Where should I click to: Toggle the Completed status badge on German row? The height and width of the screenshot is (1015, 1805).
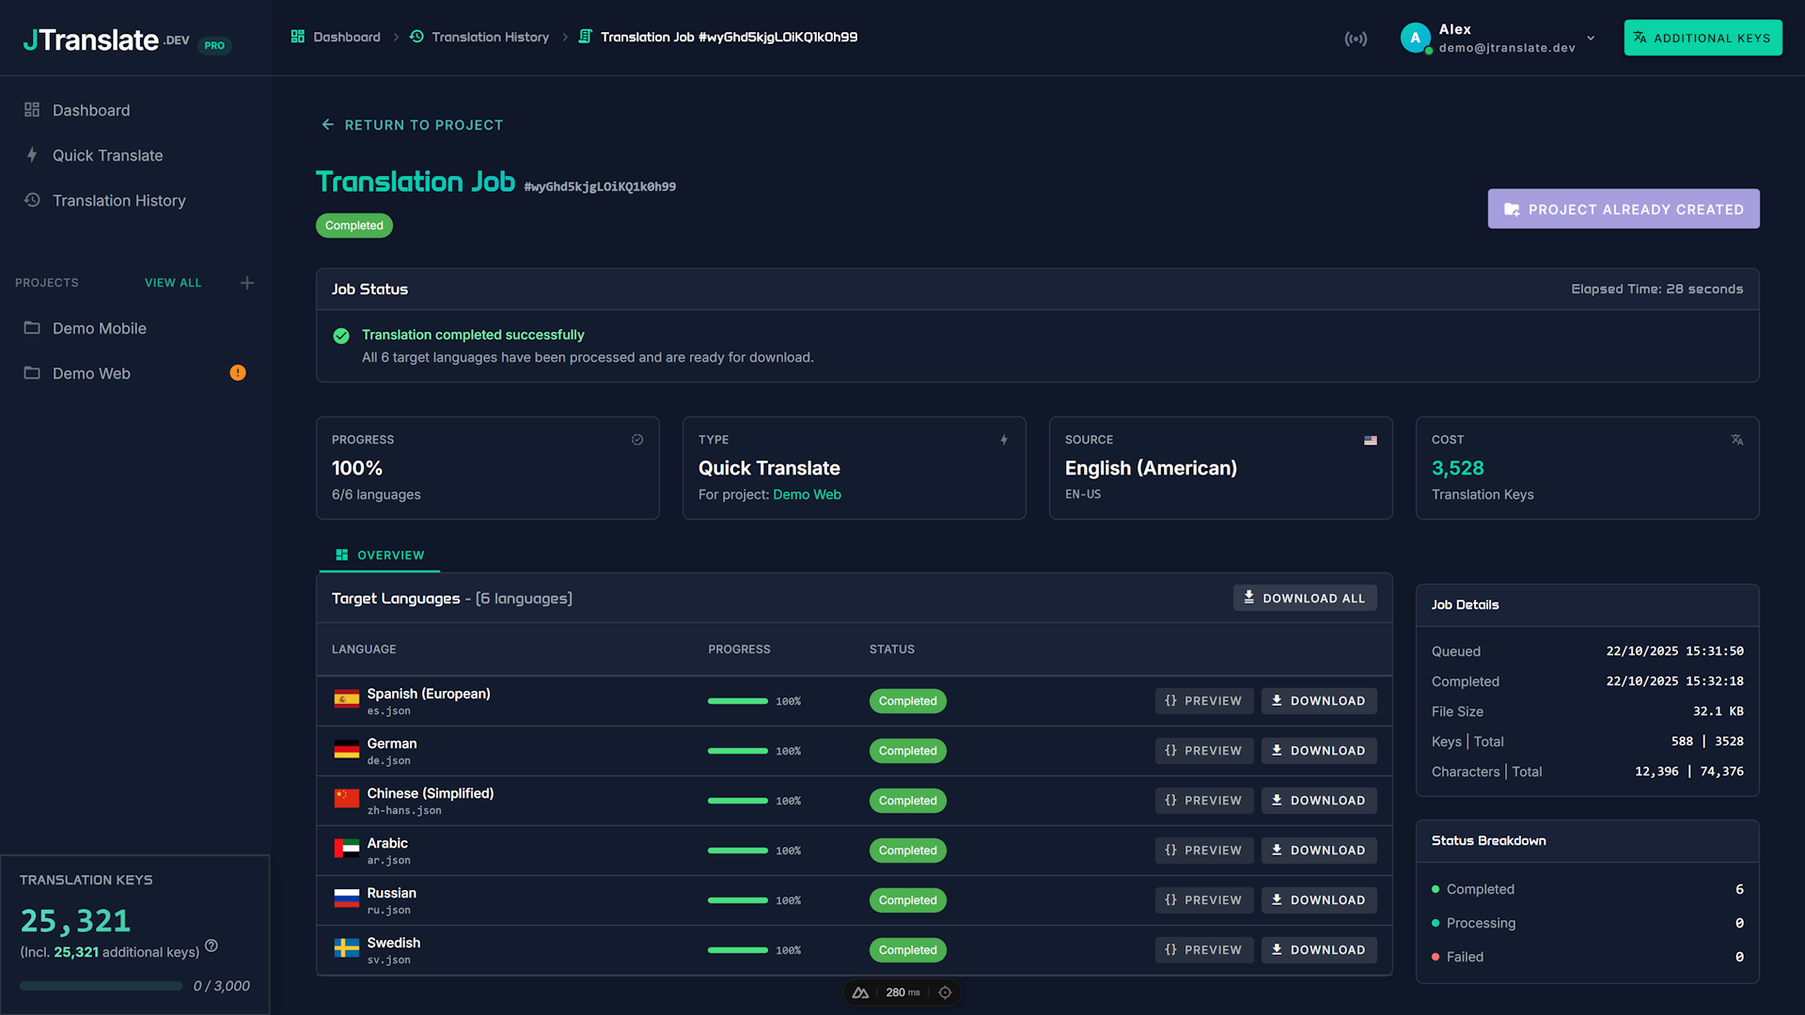907,750
